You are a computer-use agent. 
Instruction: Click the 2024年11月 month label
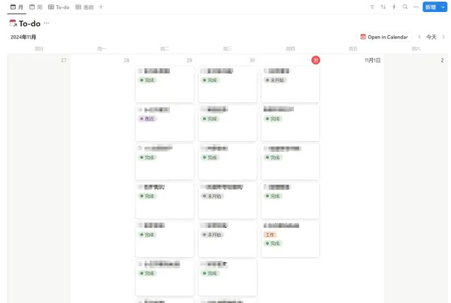point(23,37)
